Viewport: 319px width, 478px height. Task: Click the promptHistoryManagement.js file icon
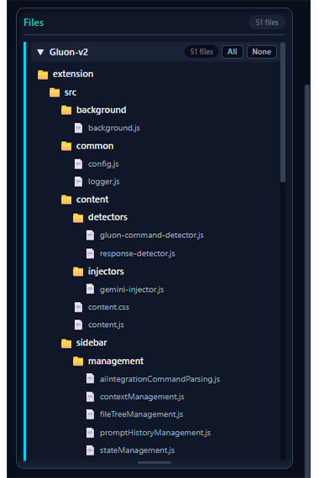[90, 433]
